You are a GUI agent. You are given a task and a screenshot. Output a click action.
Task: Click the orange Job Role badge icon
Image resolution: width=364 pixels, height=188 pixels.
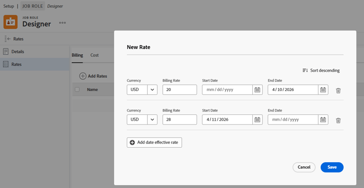(11, 22)
